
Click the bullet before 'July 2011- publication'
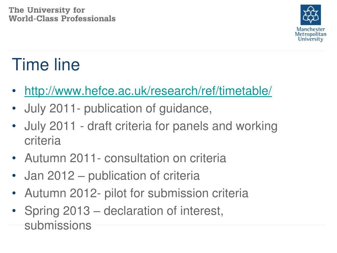[x=14, y=108]
